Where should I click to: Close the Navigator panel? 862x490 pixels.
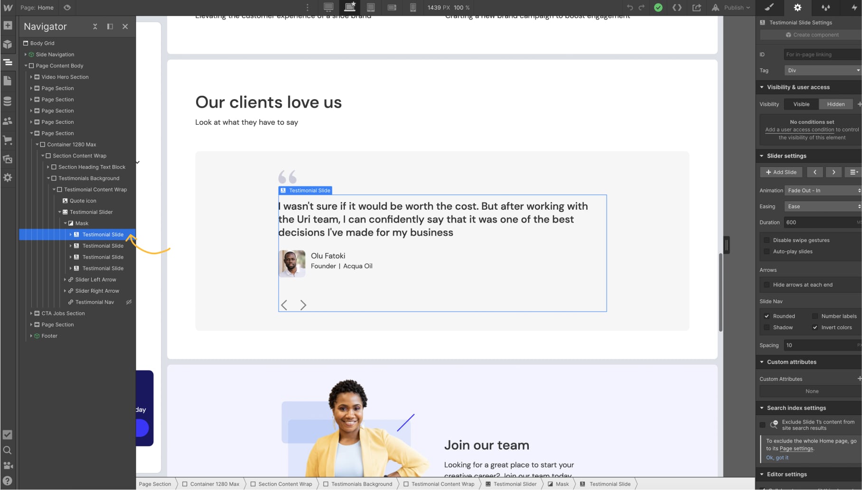pos(125,27)
